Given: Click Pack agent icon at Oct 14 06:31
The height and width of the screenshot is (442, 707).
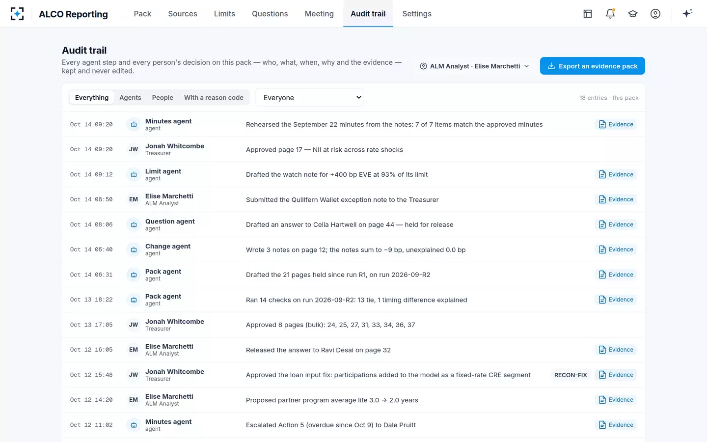Looking at the screenshot, I should (134, 275).
